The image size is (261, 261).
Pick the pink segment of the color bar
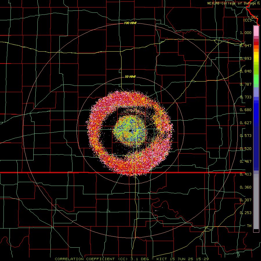pyautogui.click(x=256, y=31)
